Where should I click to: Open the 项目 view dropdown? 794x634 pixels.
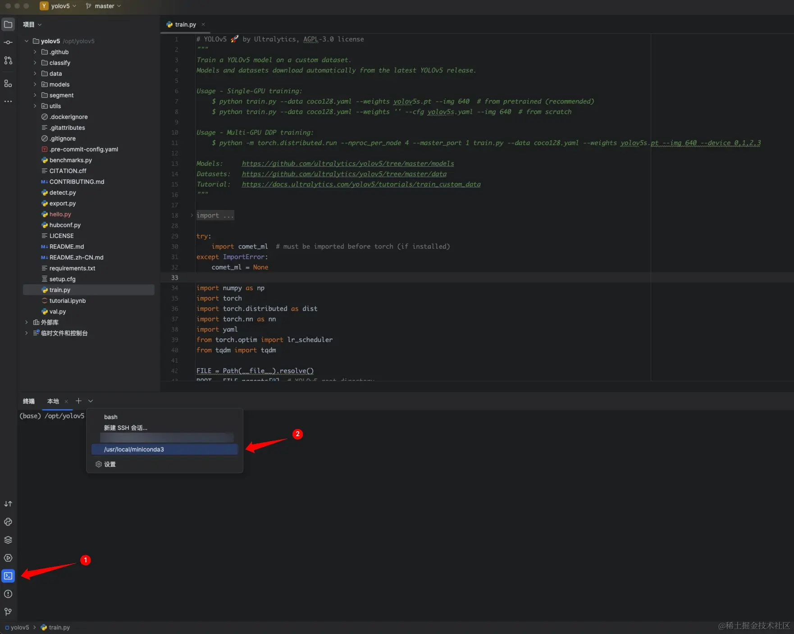(x=32, y=24)
